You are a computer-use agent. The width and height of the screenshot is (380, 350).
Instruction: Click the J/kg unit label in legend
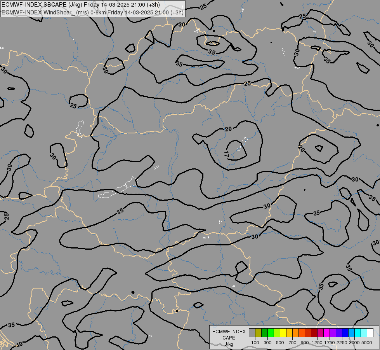click(x=229, y=345)
